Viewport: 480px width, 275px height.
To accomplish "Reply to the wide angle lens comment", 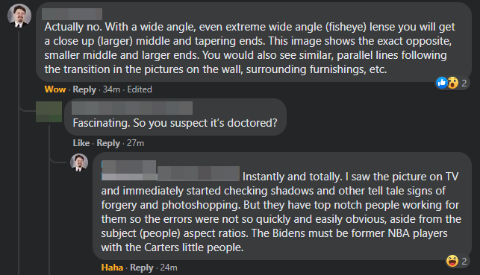I will (84, 89).
